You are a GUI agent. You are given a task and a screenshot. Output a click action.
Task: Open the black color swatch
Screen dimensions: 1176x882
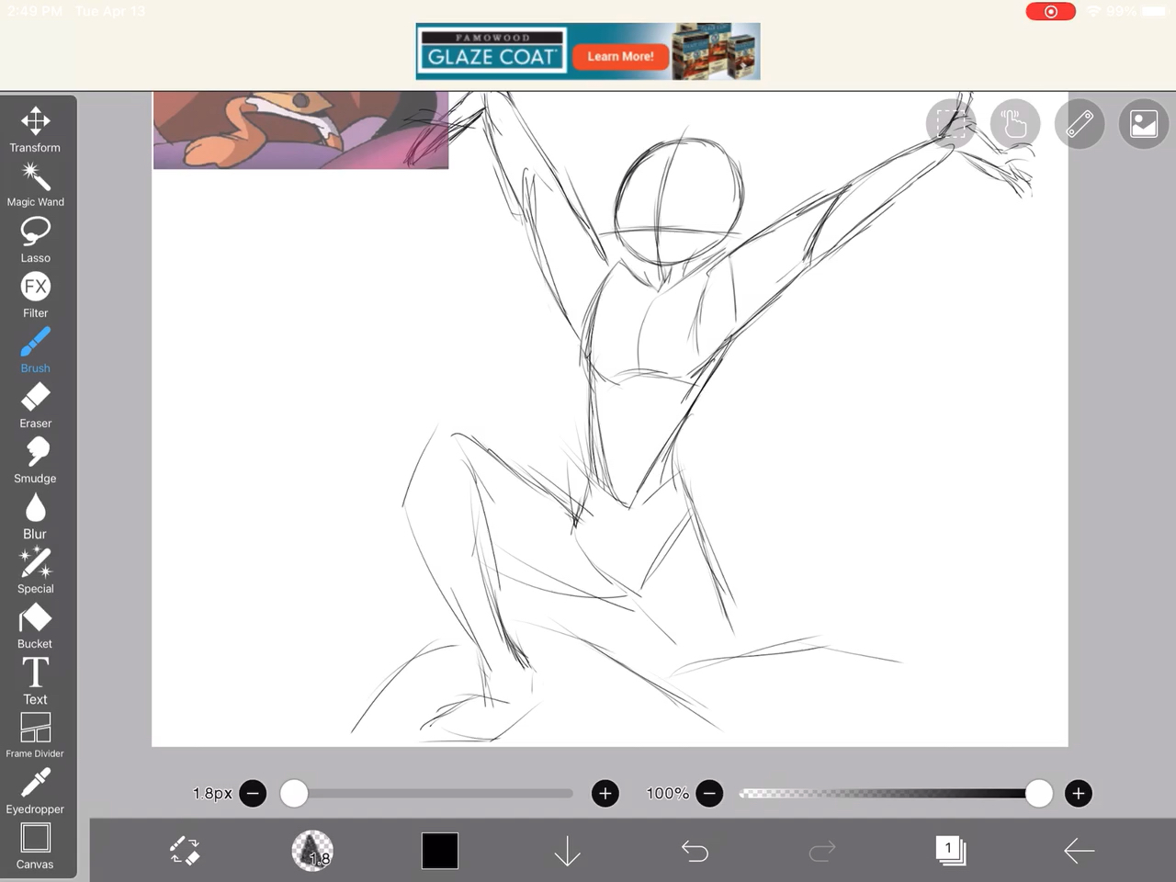tap(440, 851)
